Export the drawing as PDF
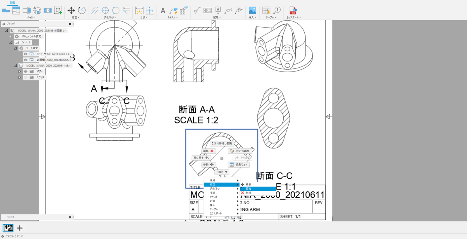This screenshot has height=239, width=467. 293,10
